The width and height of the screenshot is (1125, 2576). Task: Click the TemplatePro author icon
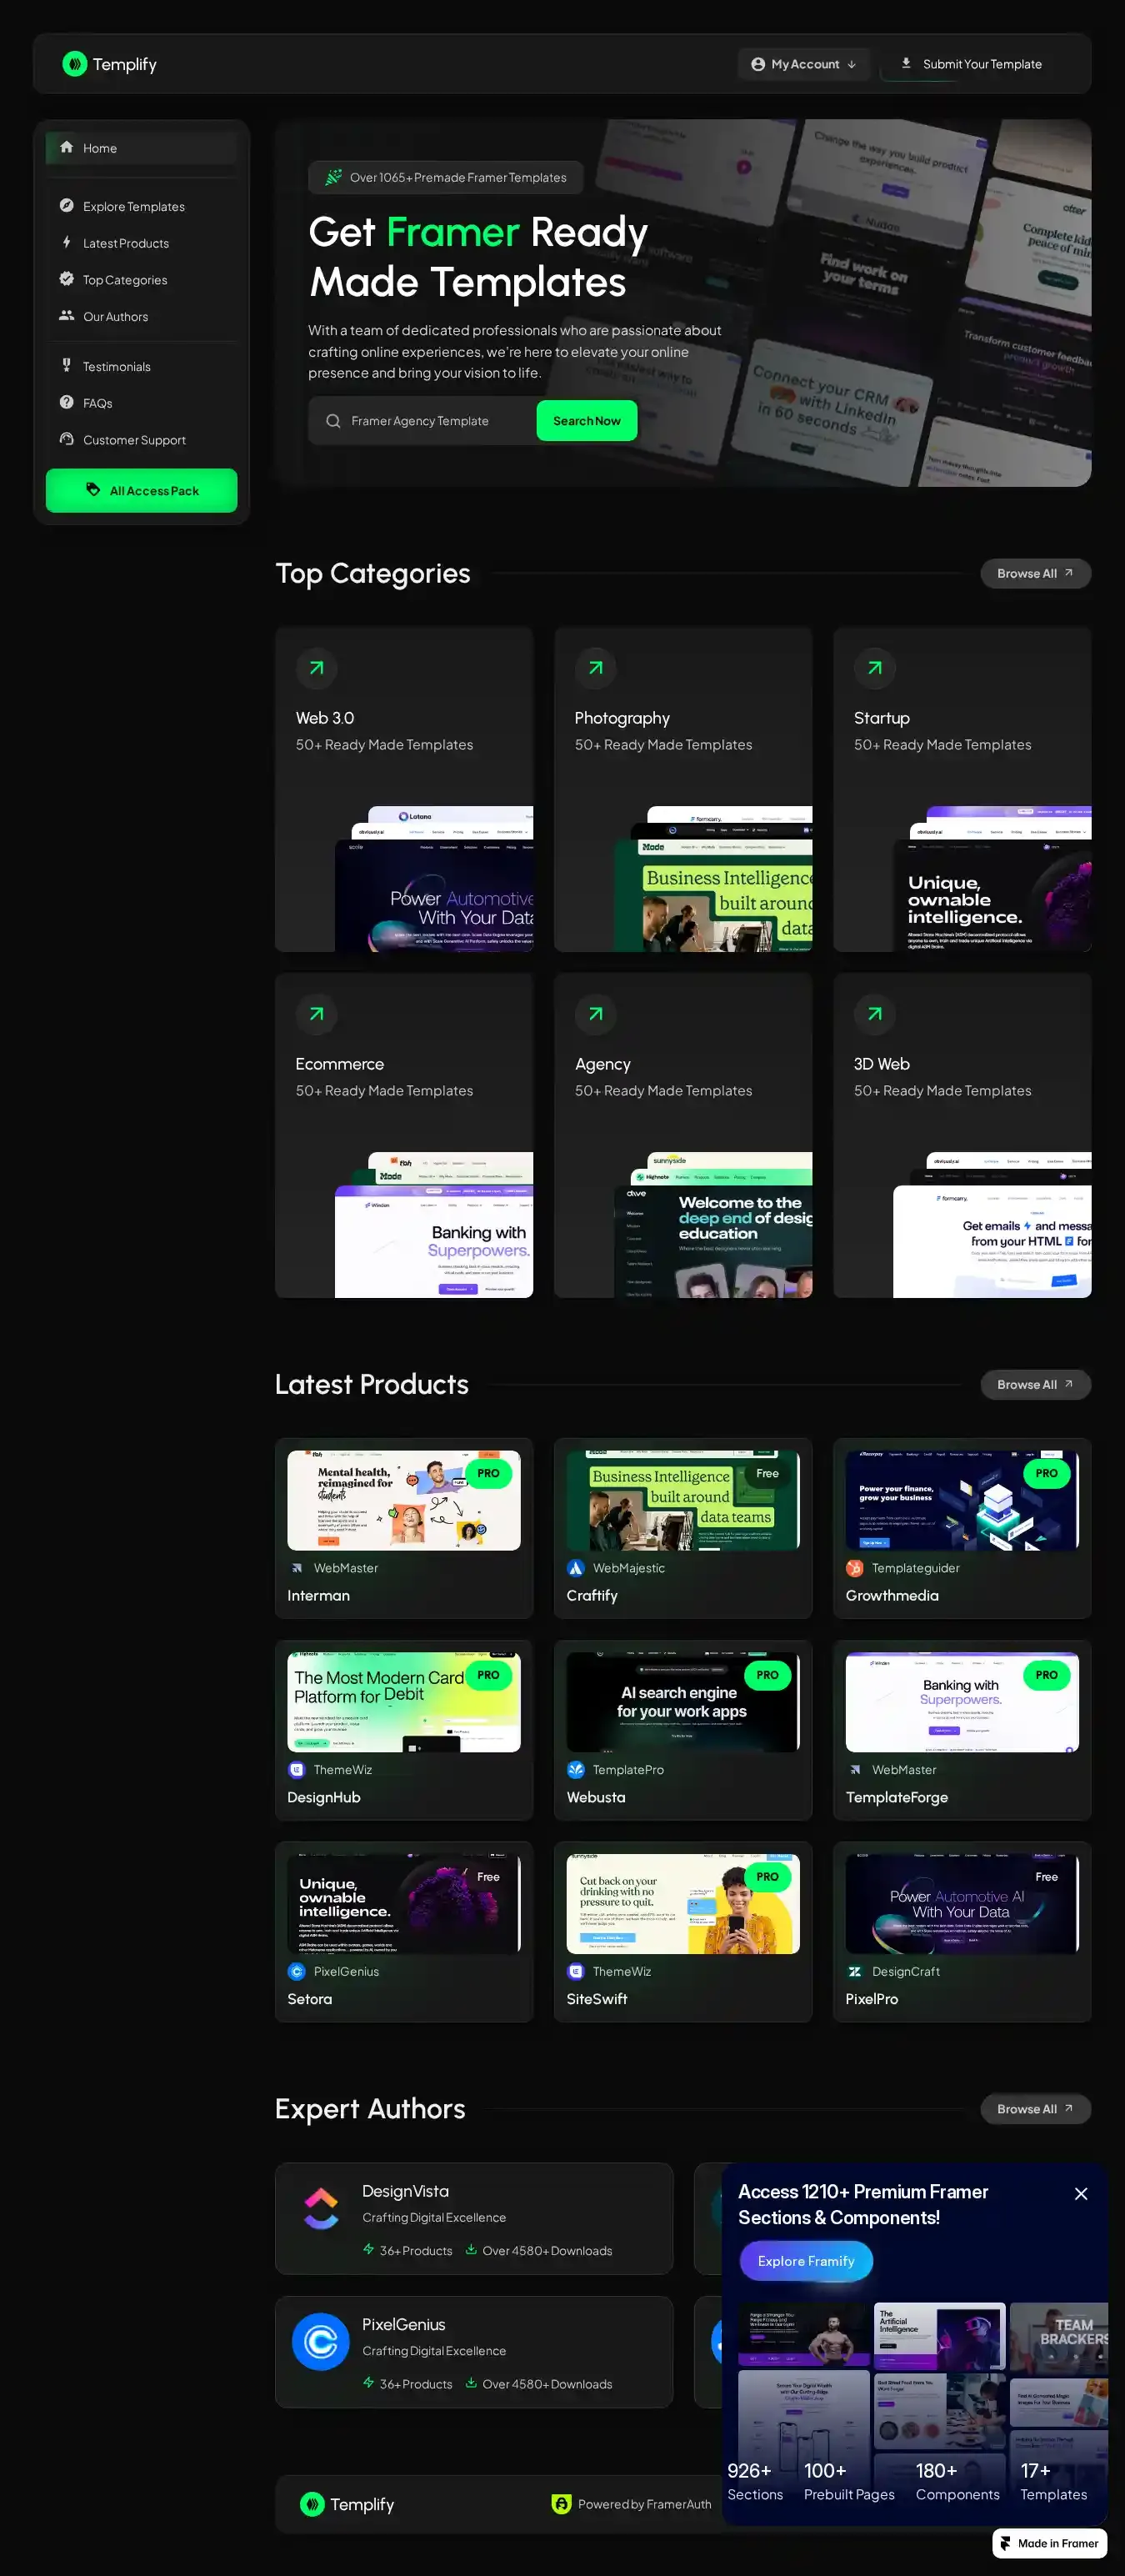tap(575, 1770)
